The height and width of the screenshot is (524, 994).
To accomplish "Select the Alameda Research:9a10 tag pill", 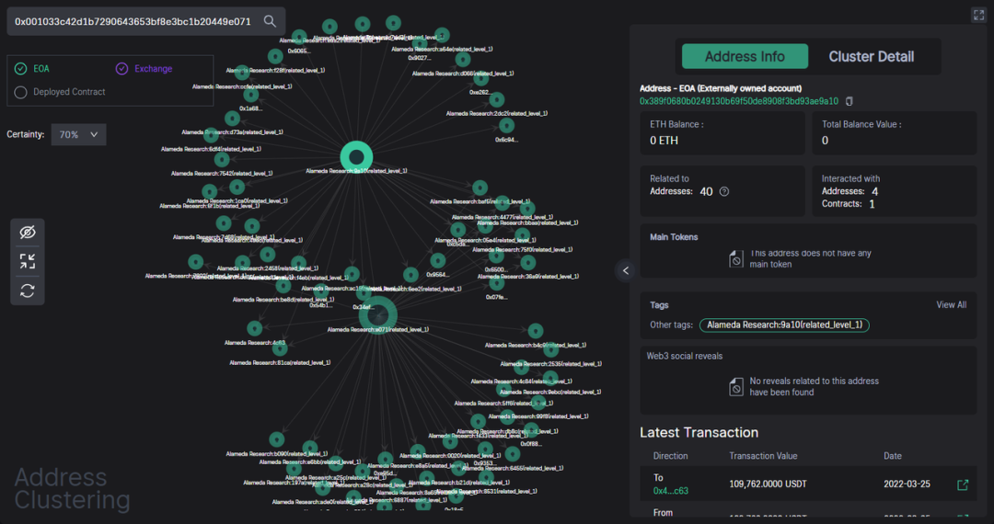I will click(784, 325).
